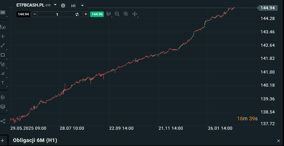Screen dimensions: 284x146
Task: Click the 140.18 price axis label
Action: [x=267, y=85]
